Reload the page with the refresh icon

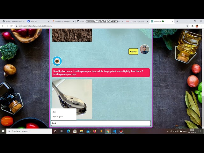[11, 26]
